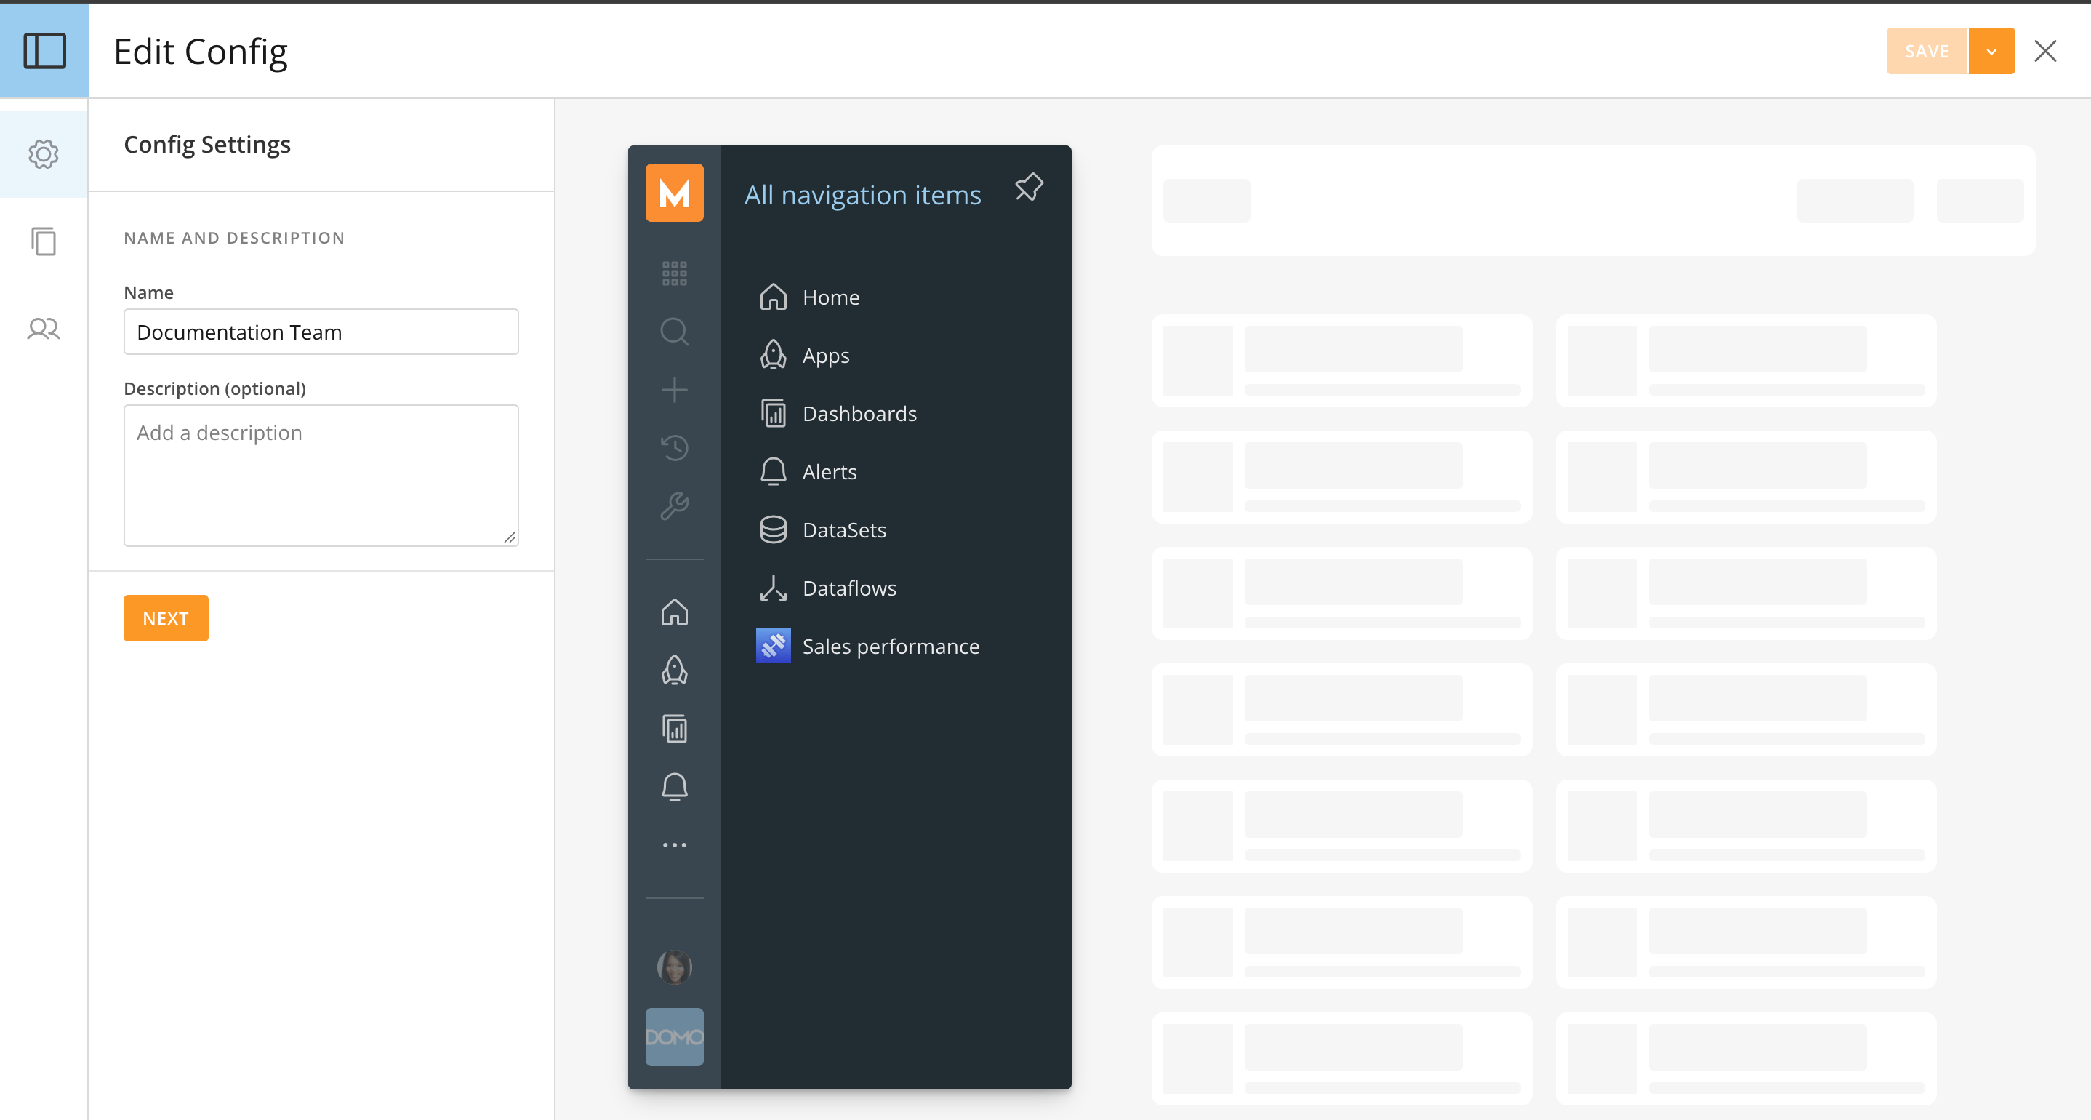
Task: Click the Name input field
Action: point(321,332)
